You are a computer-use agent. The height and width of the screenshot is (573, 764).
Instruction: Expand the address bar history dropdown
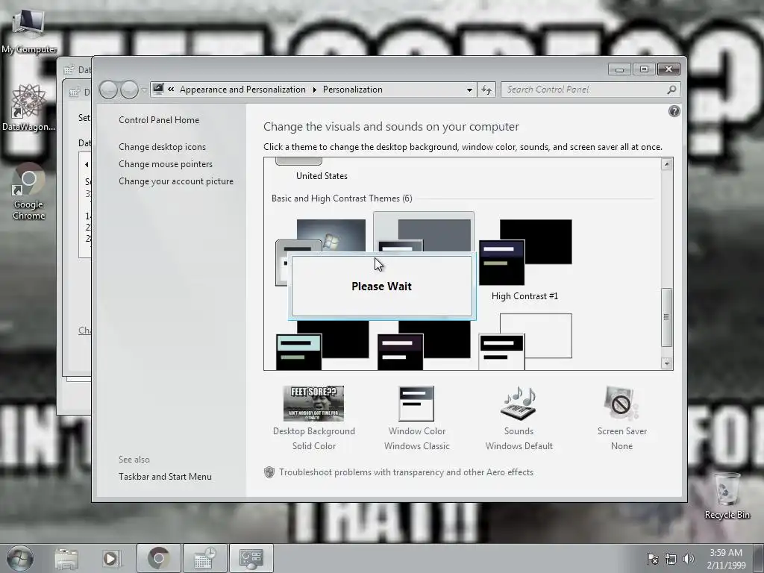click(469, 90)
